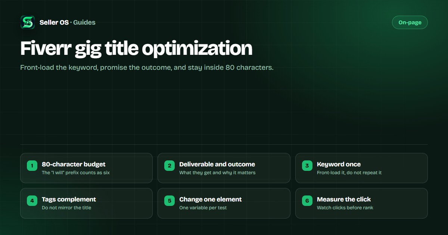Click text "One variable per test"
Screen dimensions: 448x235
(x=203, y=208)
